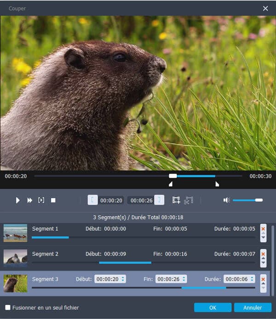This screenshot has height=319, width=276.
Task: Play the video preview
Action: coord(17,200)
